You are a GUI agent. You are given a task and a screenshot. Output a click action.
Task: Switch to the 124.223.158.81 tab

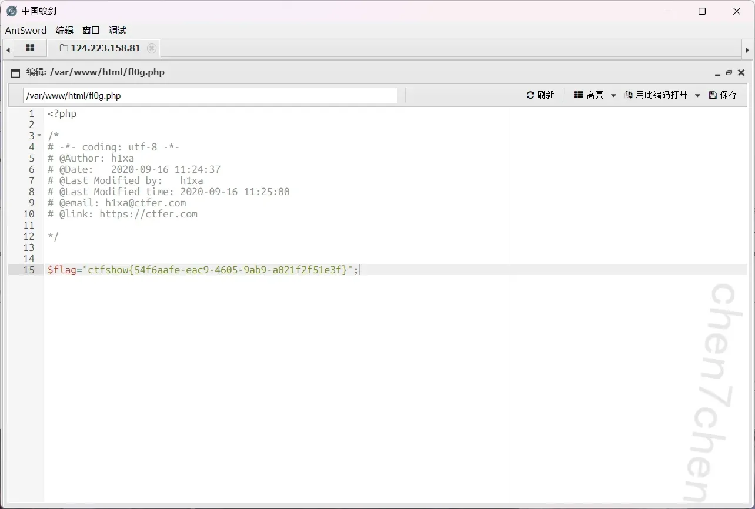(x=100, y=48)
